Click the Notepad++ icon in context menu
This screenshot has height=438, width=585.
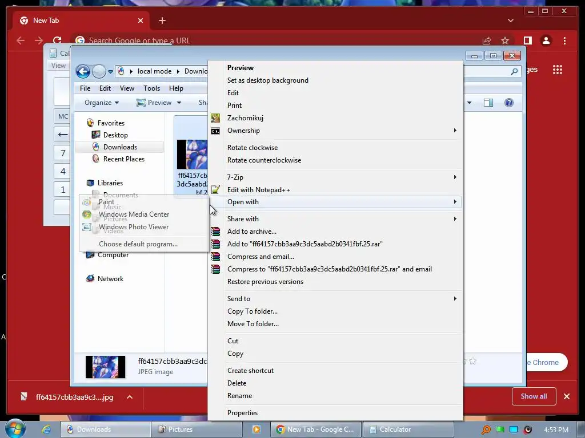point(215,189)
